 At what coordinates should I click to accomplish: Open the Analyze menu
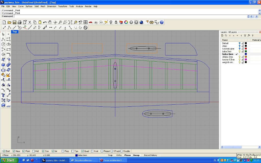tap(79, 6)
